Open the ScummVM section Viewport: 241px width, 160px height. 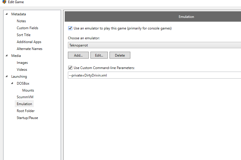(25, 97)
